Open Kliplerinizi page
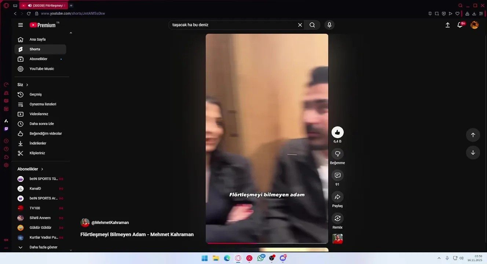 [x=40, y=153]
